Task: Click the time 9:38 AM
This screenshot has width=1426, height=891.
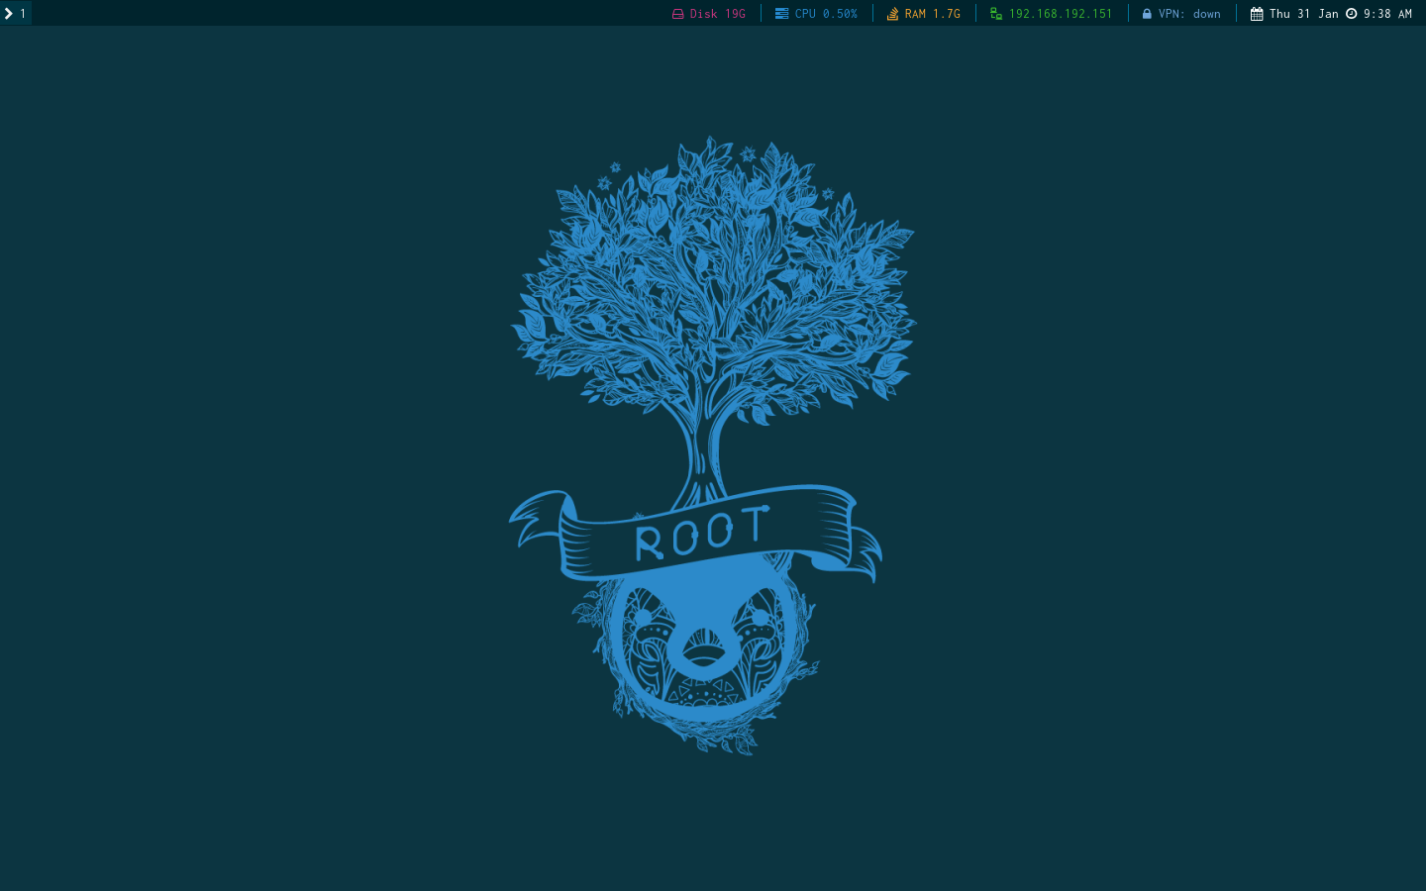Action: [1387, 14]
